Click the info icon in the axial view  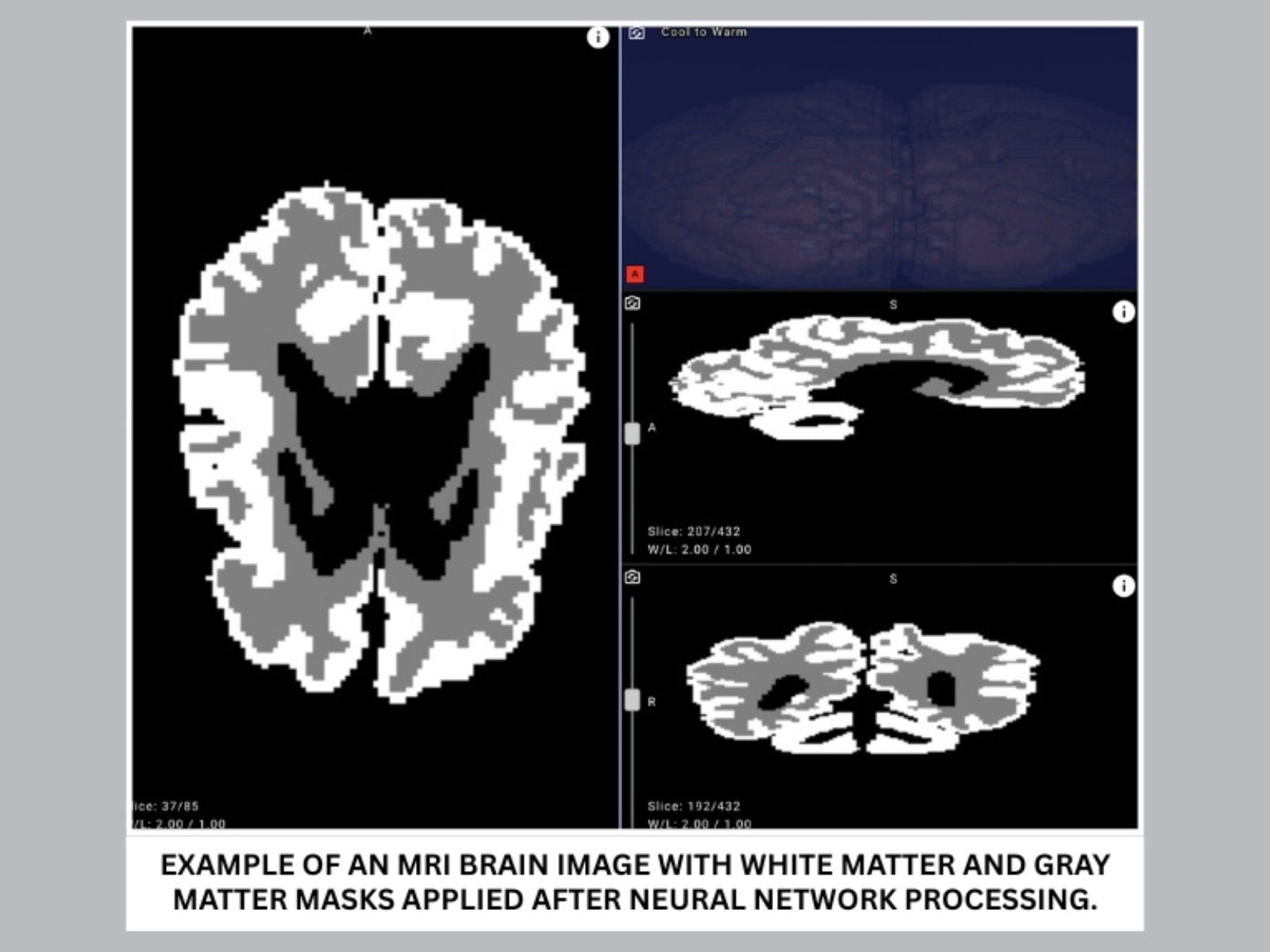(598, 37)
